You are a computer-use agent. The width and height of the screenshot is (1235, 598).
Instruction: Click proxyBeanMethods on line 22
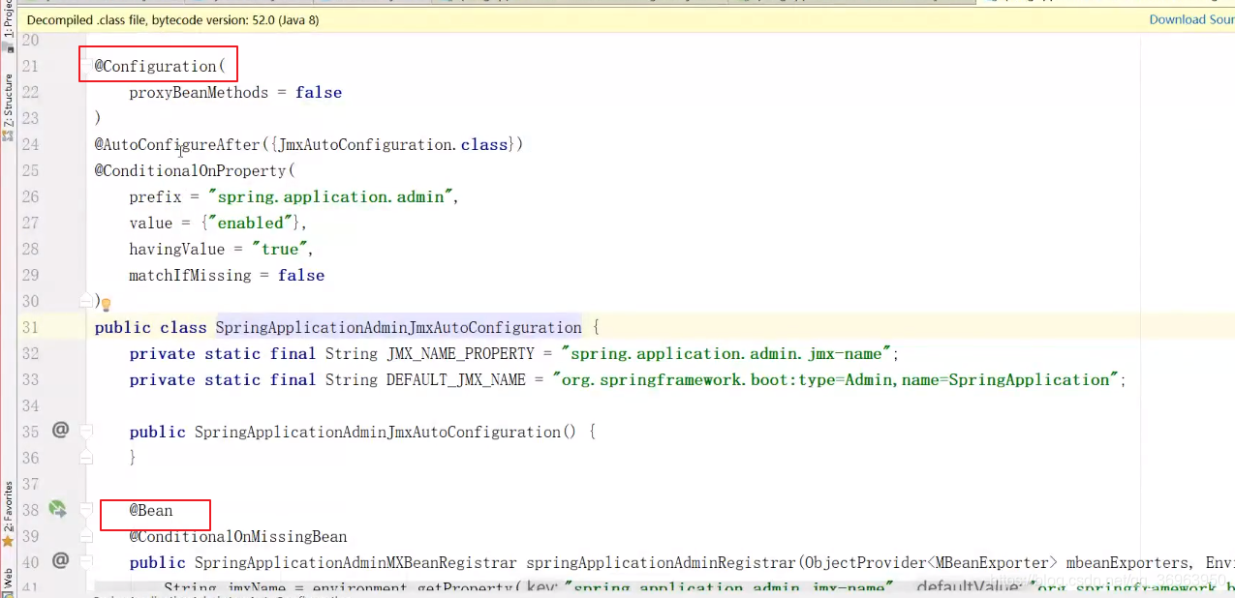tap(199, 92)
